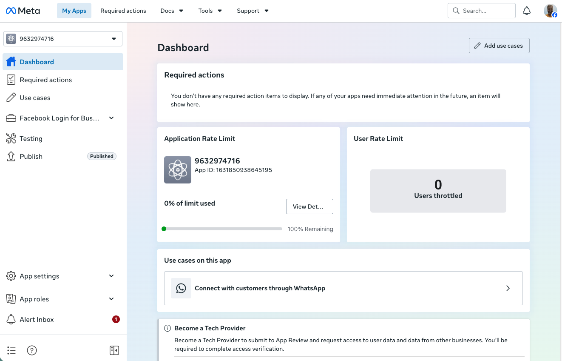562x361 pixels.
Task: Expand Facebook Login for Business section
Action: click(111, 118)
